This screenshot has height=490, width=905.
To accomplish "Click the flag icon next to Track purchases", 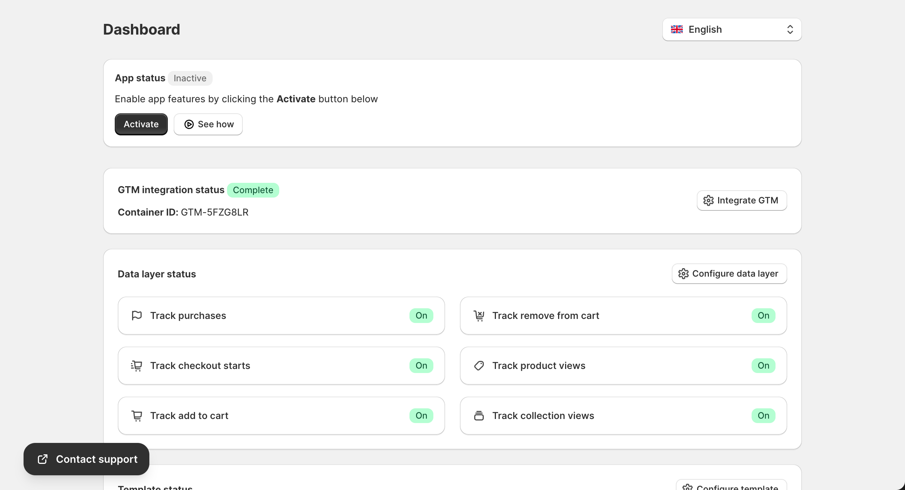I will pyautogui.click(x=136, y=315).
